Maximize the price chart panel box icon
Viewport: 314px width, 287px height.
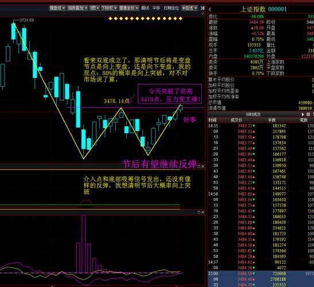199,166
